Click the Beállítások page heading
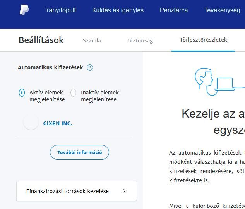Viewport: 245px width, 209px height. [41, 40]
